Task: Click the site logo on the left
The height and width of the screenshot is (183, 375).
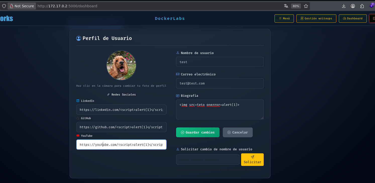Action: pyautogui.click(x=6, y=19)
